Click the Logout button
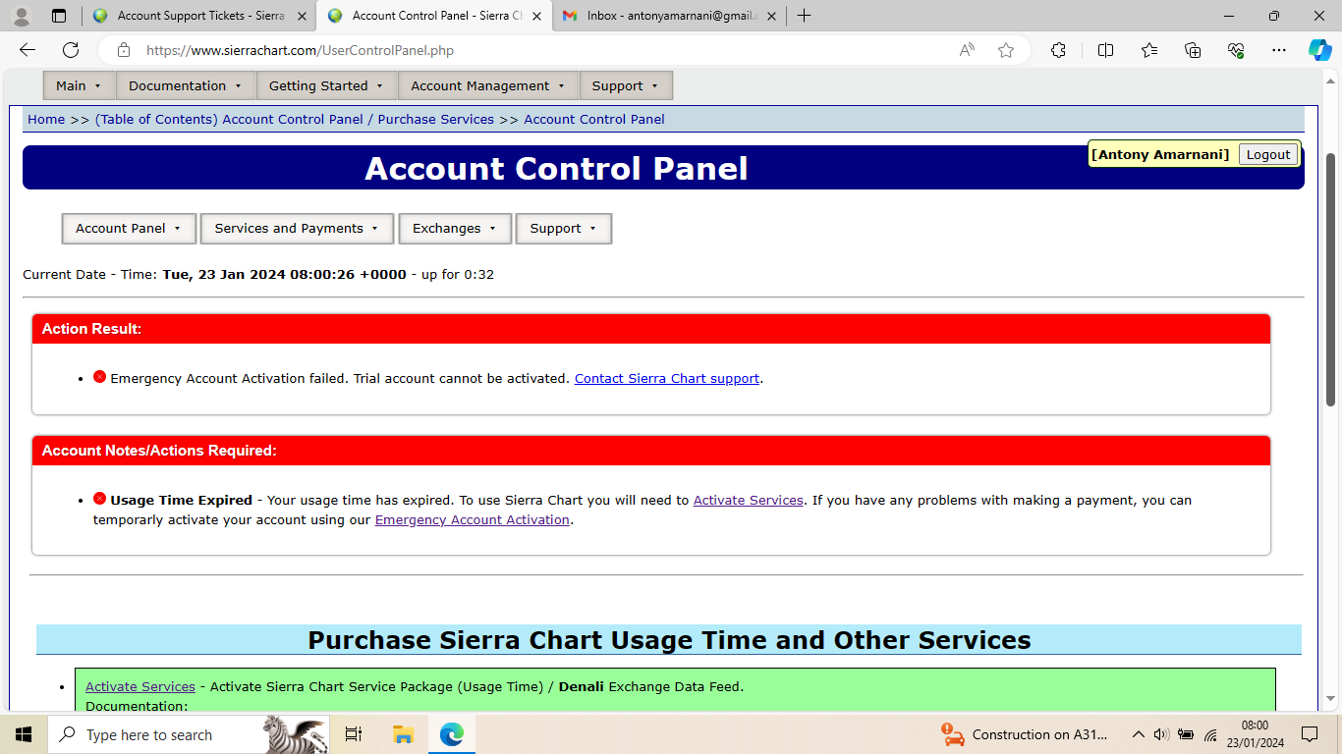1342x754 pixels. point(1268,154)
